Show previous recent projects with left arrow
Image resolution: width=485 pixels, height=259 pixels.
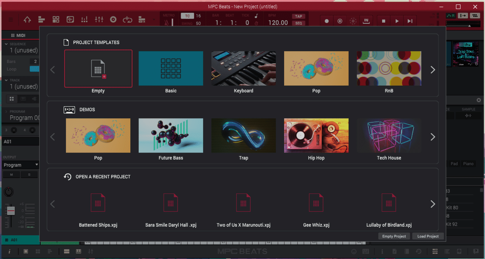(53, 204)
